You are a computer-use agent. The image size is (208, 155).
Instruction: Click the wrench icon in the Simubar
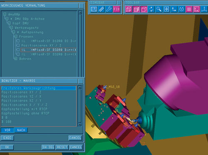pos(109,9)
